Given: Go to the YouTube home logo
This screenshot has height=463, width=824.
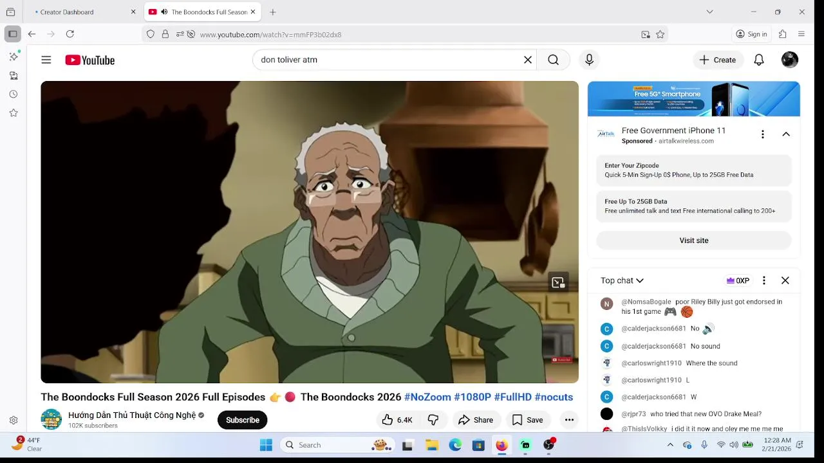Looking at the screenshot, I should pos(89,60).
